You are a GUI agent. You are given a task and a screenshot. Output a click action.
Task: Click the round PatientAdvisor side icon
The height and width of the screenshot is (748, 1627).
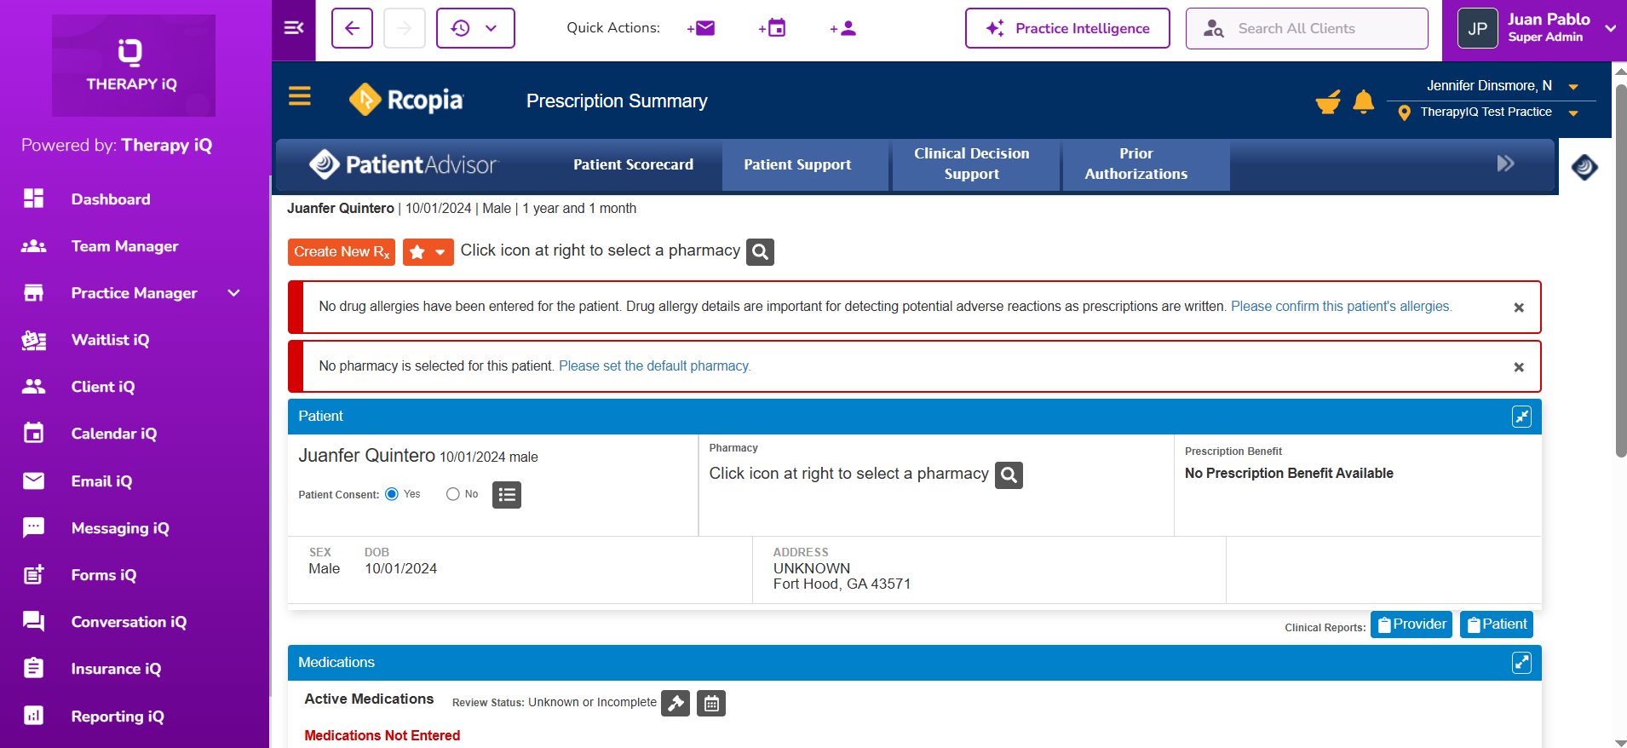1584,167
